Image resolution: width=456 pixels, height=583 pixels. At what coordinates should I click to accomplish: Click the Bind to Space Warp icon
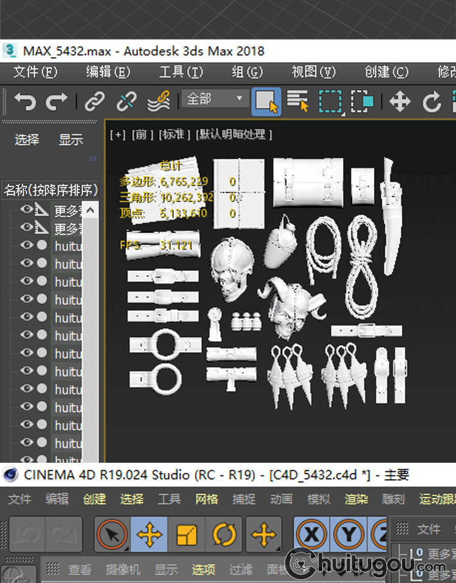click(x=159, y=101)
